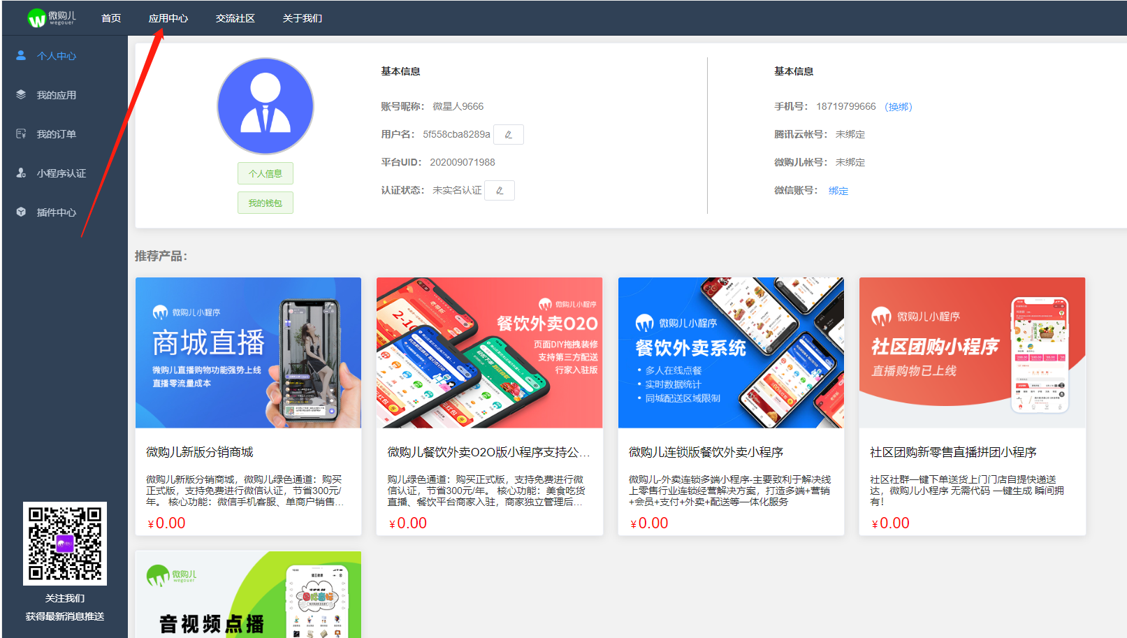Click the username value 5f558cba8289a
The height and width of the screenshot is (638, 1127).
[456, 134]
